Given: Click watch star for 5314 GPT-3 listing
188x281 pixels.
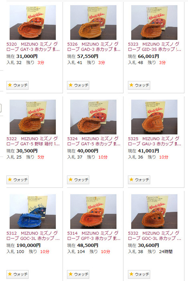Looking at the screenshot, I should pos(78,274).
